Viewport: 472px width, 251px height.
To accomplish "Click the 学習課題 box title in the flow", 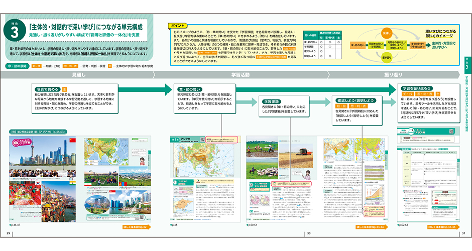I will tap(271, 102).
